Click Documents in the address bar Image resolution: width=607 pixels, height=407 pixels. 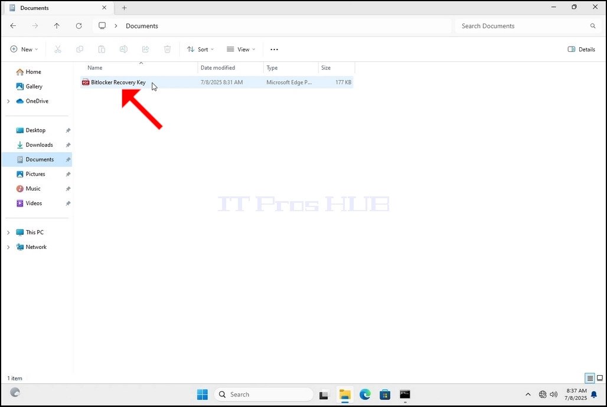(x=142, y=26)
